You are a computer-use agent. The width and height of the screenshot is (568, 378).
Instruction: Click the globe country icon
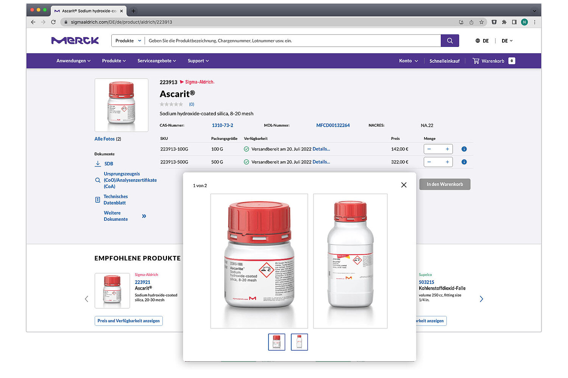[x=478, y=41]
